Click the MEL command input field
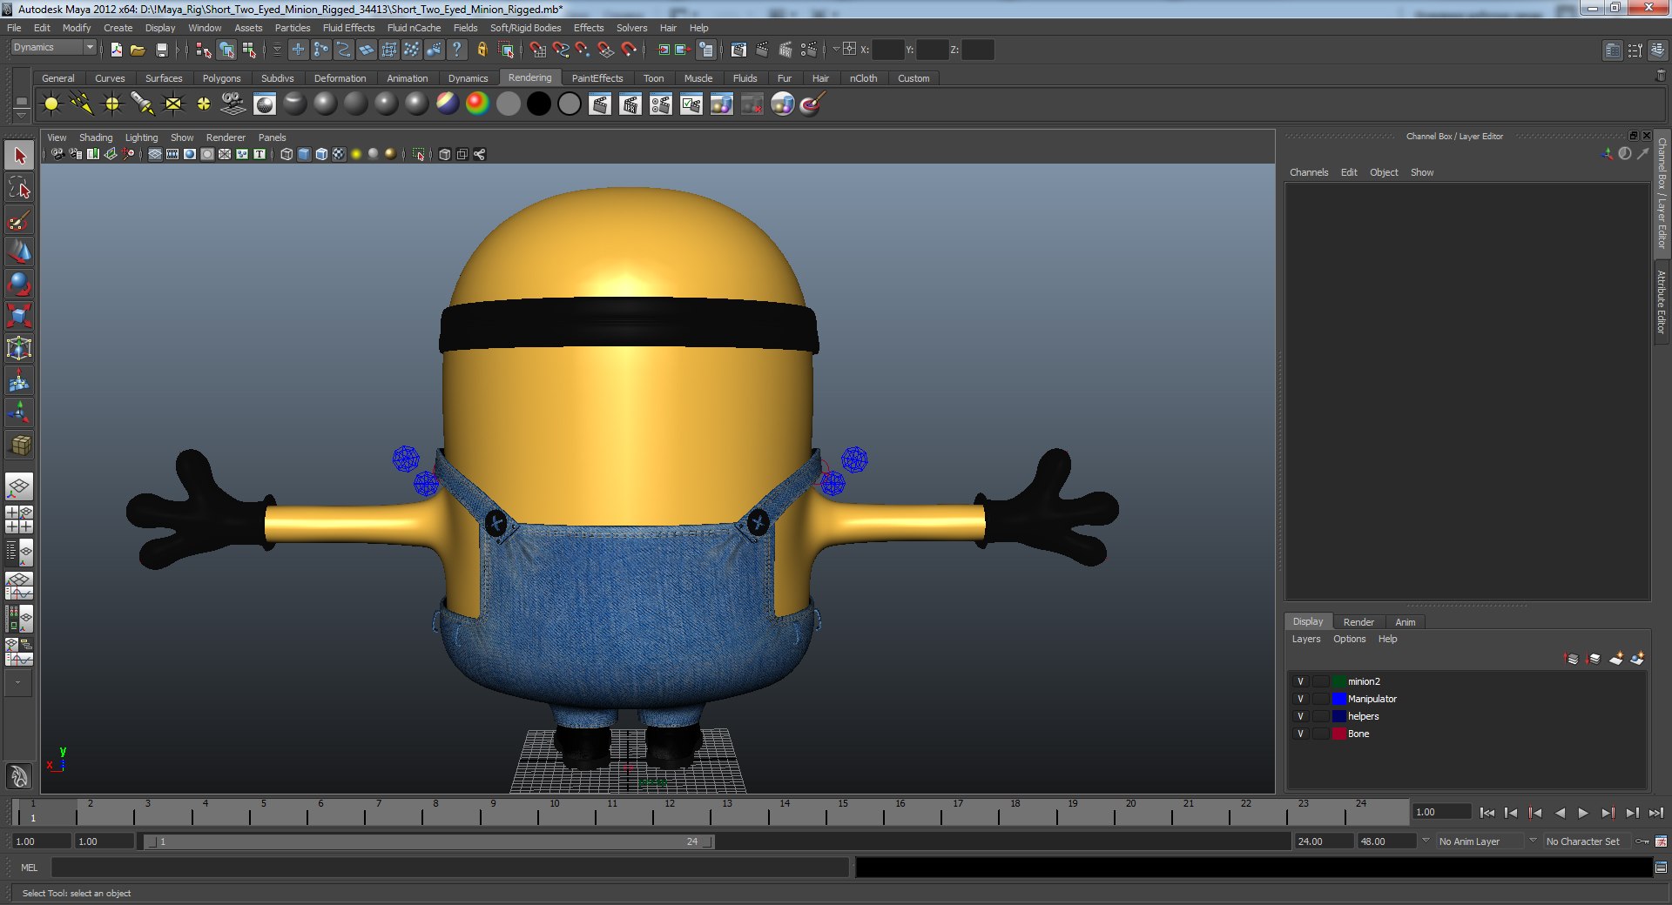The width and height of the screenshot is (1672, 905). click(x=449, y=868)
